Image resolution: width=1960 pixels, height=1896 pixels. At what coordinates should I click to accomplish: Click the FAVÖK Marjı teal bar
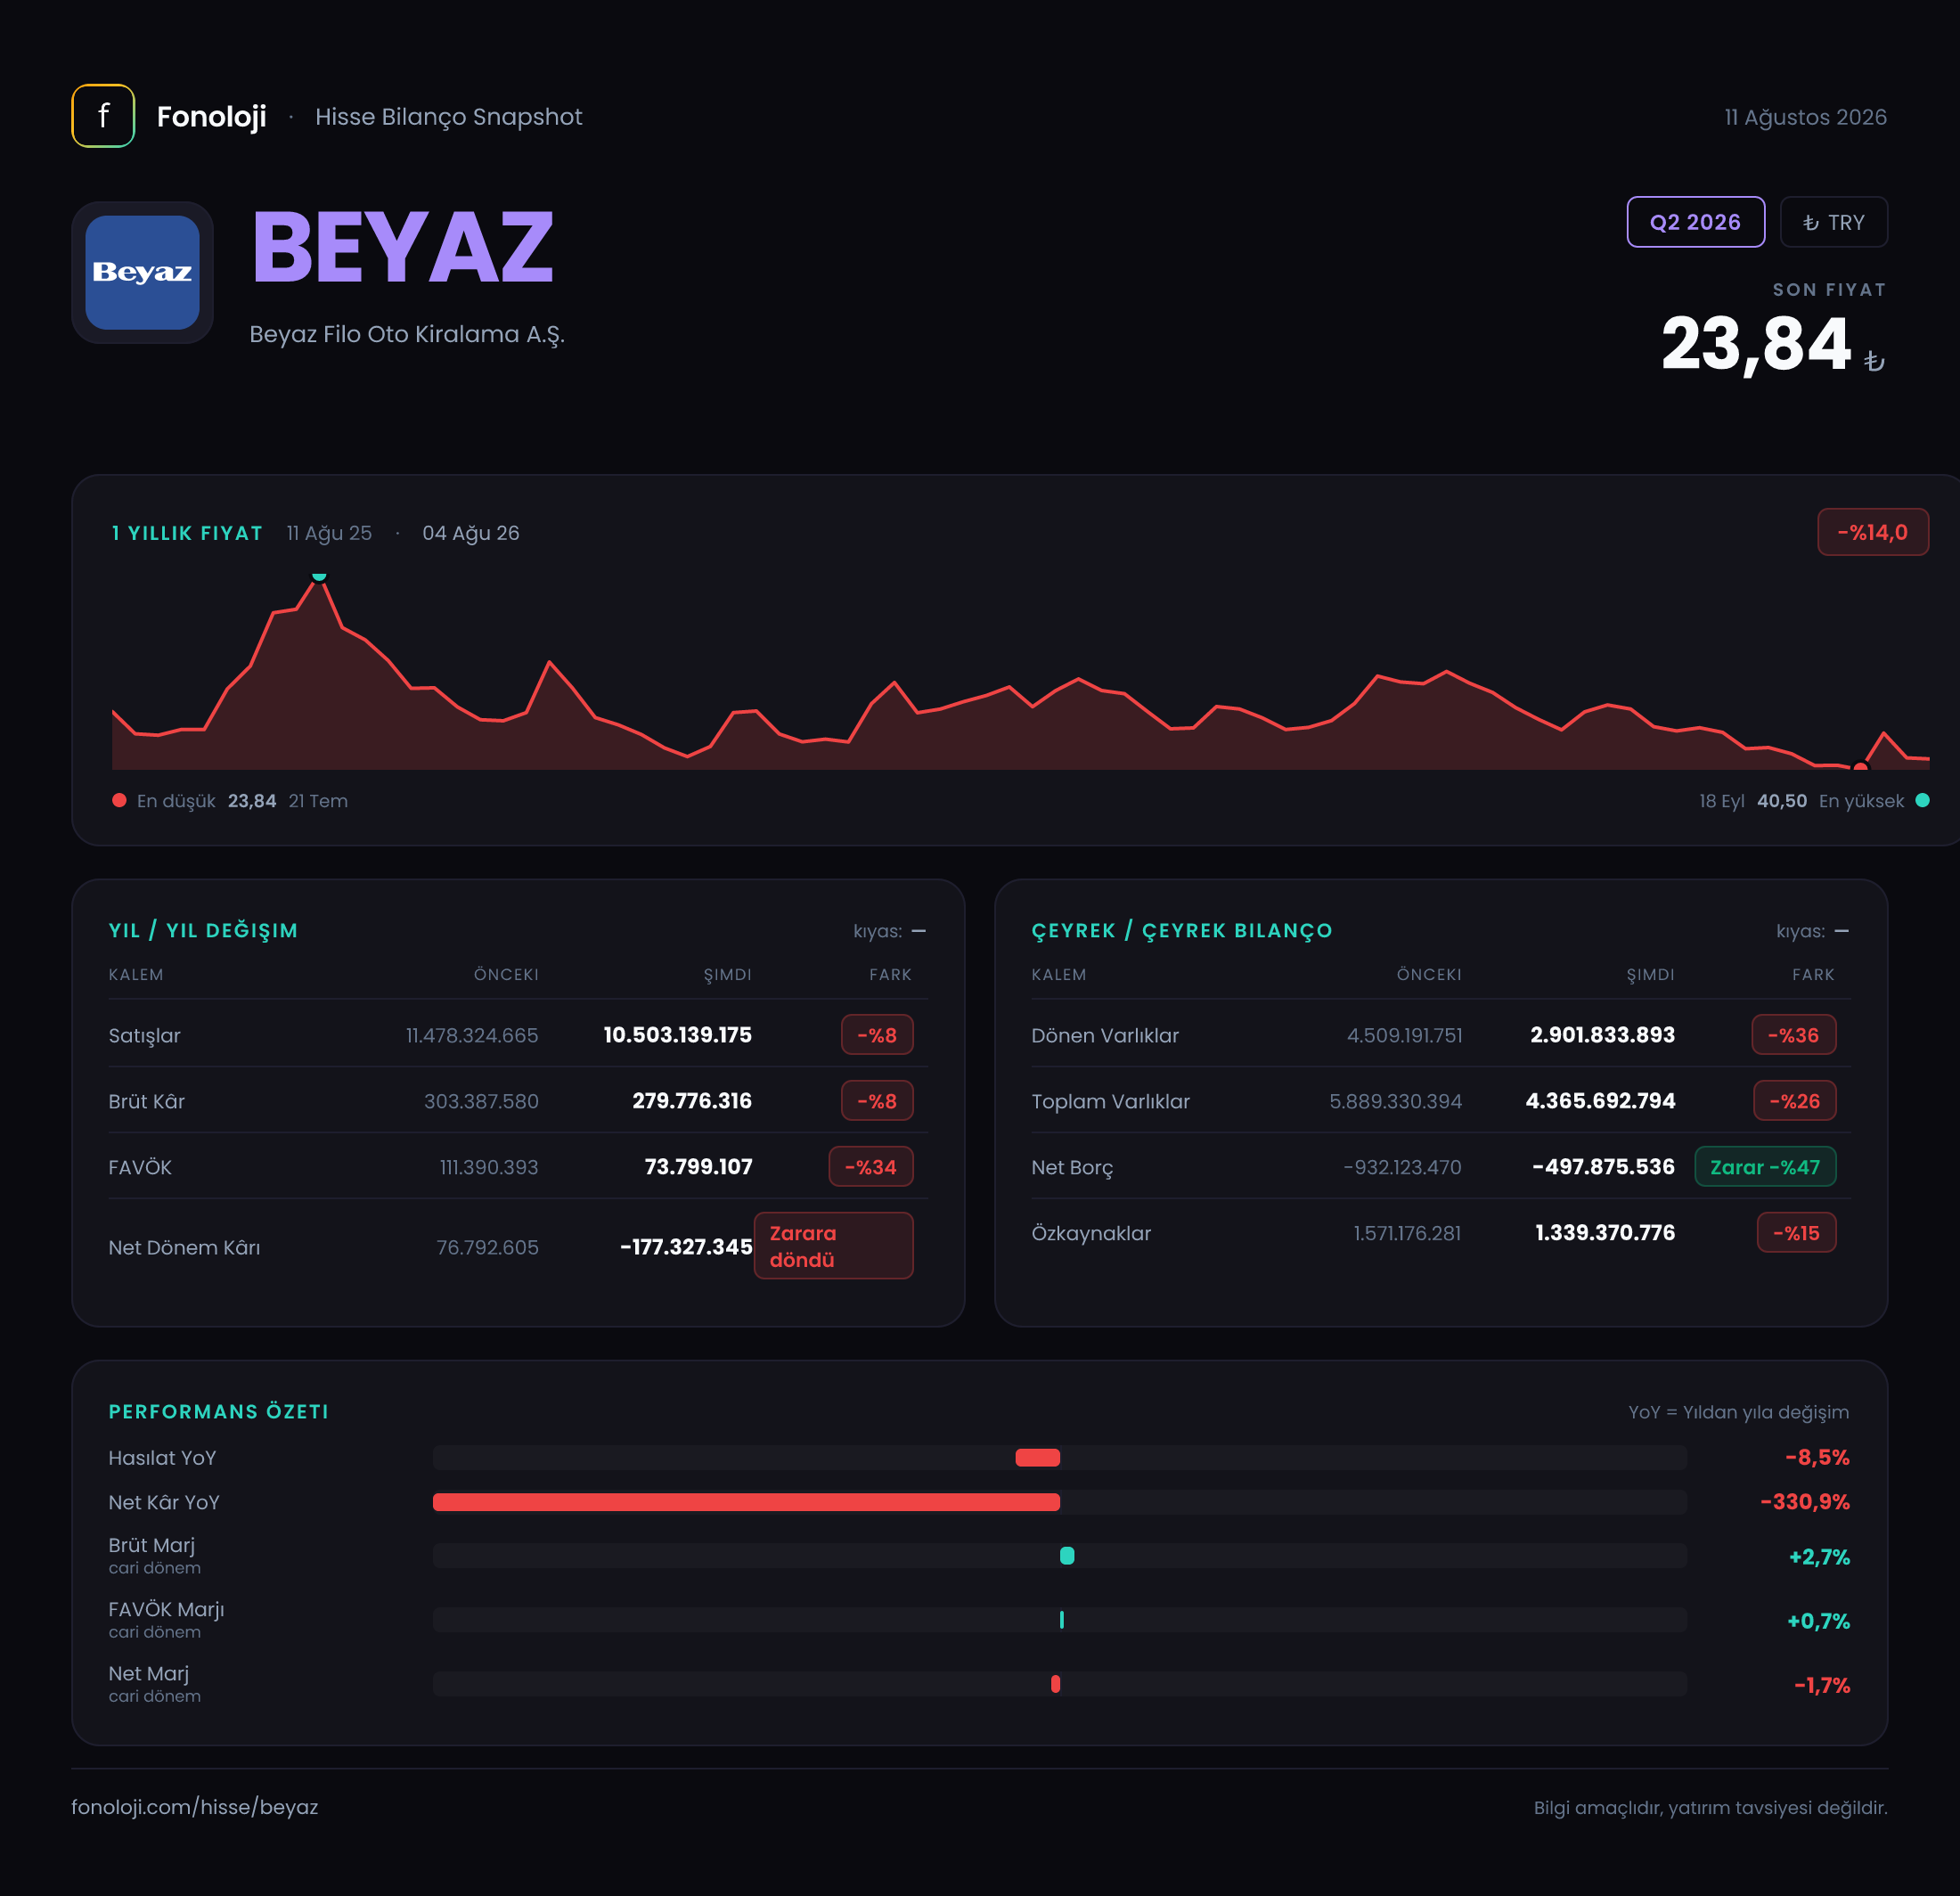coord(1061,1619)
